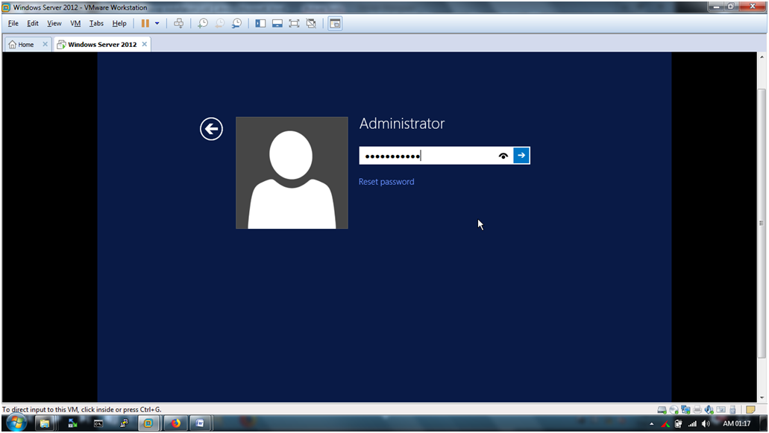Open the Windows Start menu
Image resolution: width=769 pixels, height=433 pixels.
coord(16,423)
